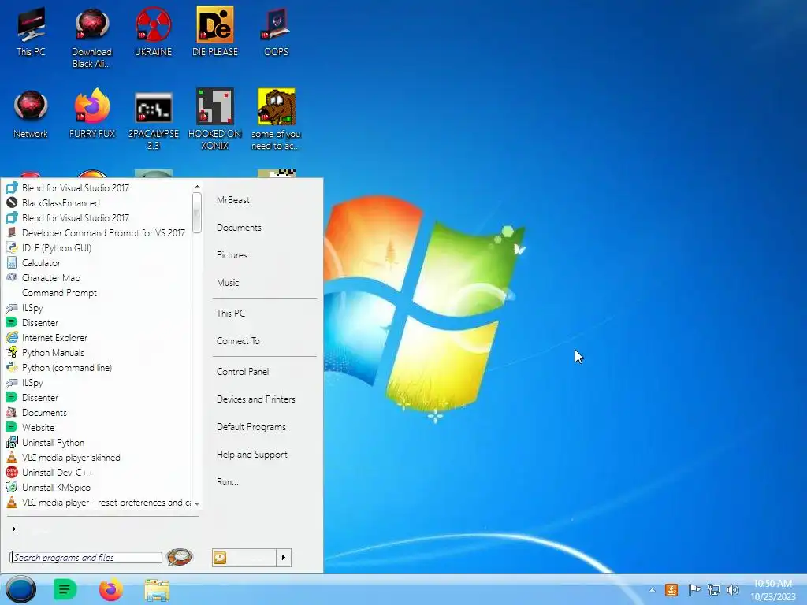The height and width of the screenshot is (605, 807).
Task: Open Python Manuals
Action: [53, 353]
